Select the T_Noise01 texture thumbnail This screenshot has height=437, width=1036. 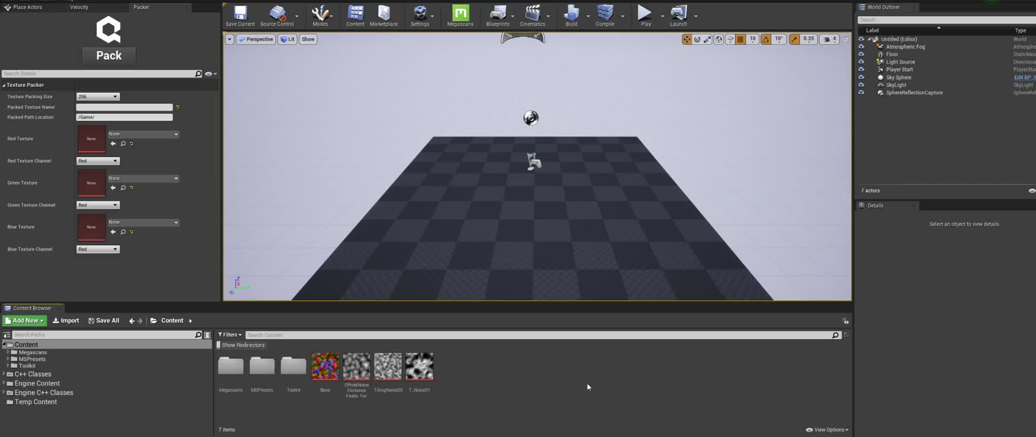(419, 367)
